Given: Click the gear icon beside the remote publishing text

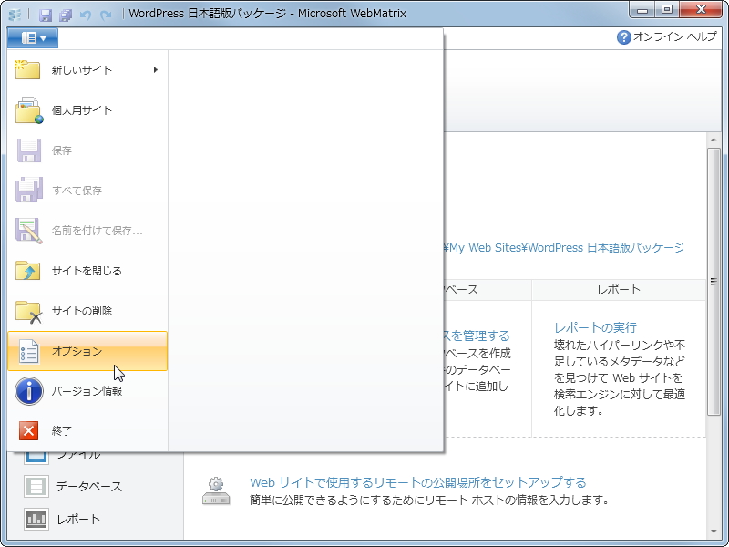Looking at the screenshot, I should (215, 485).
